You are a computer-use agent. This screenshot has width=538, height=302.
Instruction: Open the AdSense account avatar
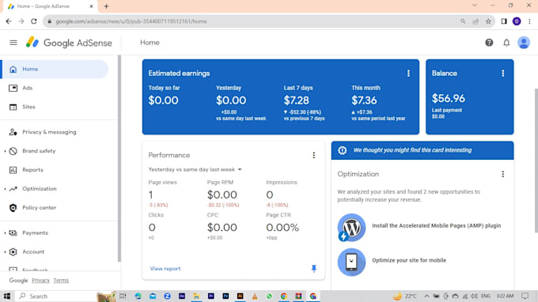524,43
